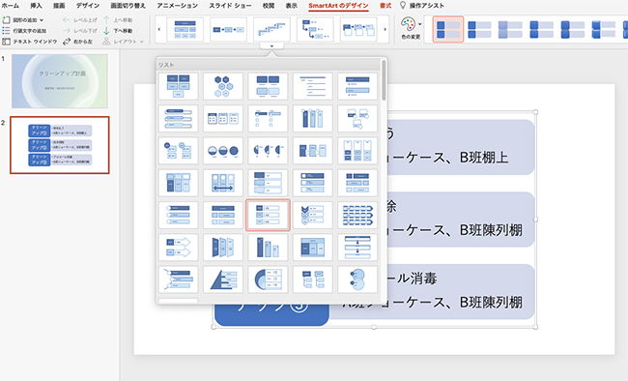Move the shape up with 上へ移動
Screen dimensions: 628x381
(x=118, y=19)
